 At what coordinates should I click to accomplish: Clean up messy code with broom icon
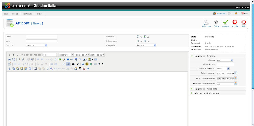tap(64, 60)
